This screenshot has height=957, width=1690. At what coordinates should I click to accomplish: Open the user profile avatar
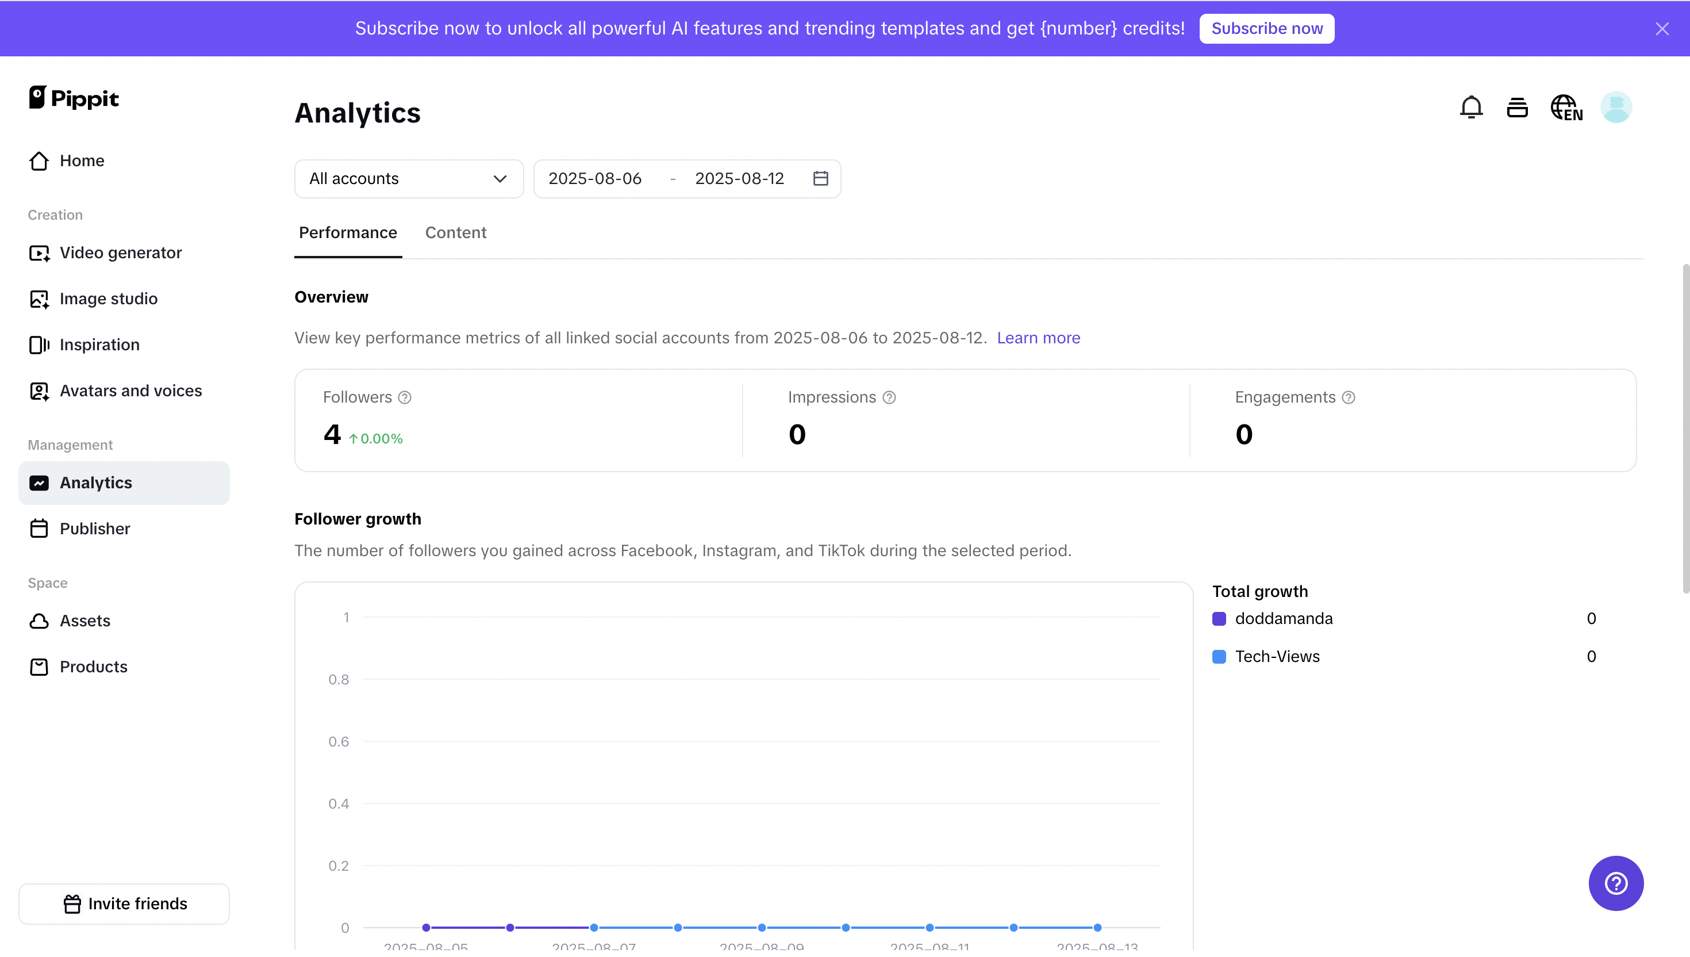1616,106
